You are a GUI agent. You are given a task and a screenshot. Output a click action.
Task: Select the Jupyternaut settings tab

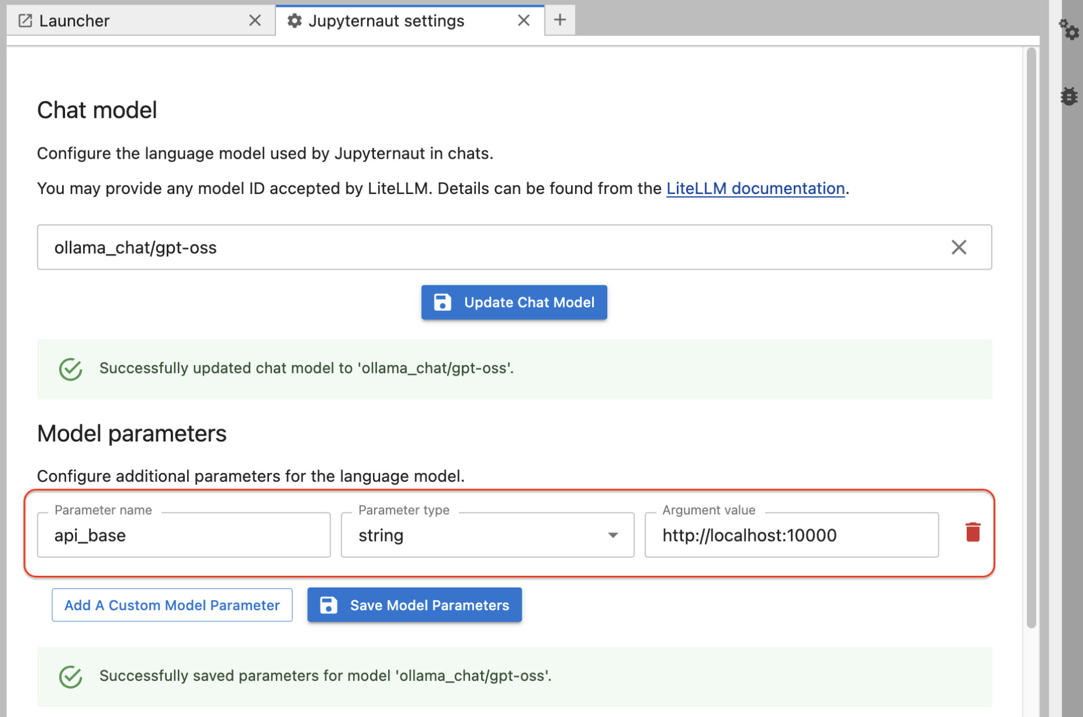coord(410,21)
